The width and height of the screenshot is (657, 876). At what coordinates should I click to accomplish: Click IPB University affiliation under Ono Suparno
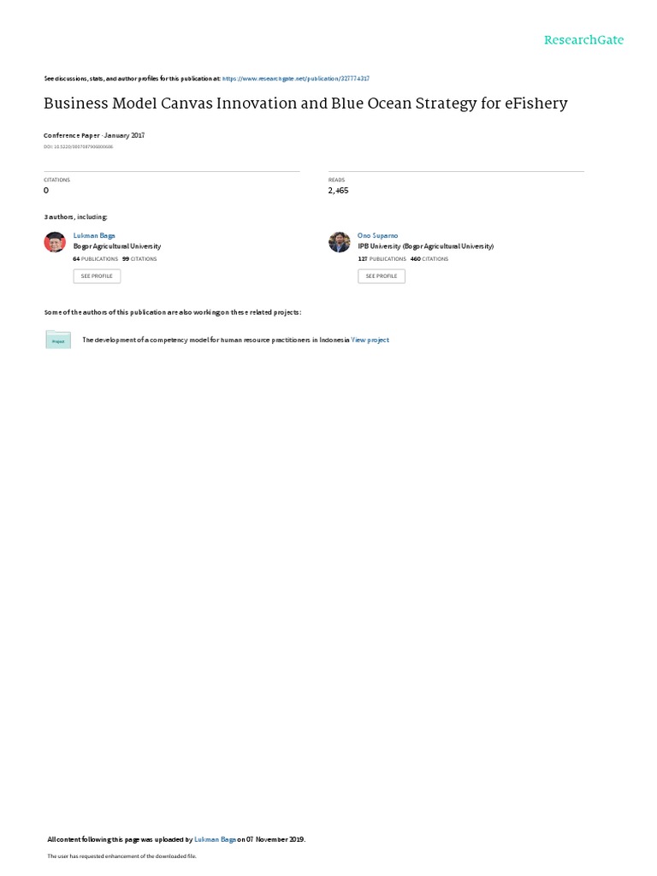pos(426,246)
